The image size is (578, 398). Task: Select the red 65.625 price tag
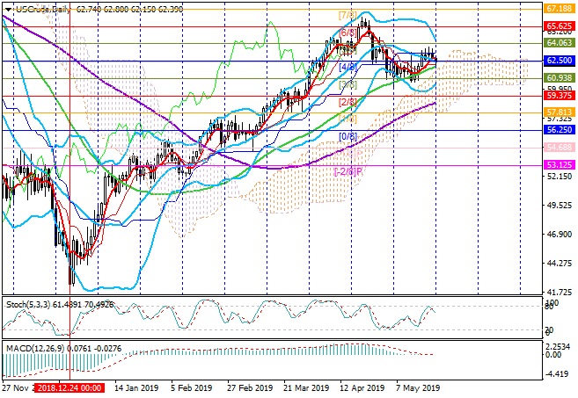560,26
